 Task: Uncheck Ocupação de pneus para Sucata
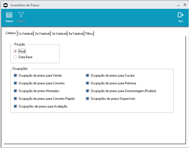click(88, 75)
